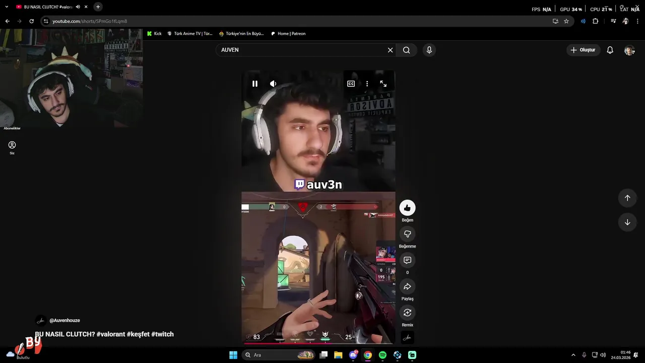Start voice search with the microphone
The width and height of the screenshot is (645, 363).
coord(429,50)
